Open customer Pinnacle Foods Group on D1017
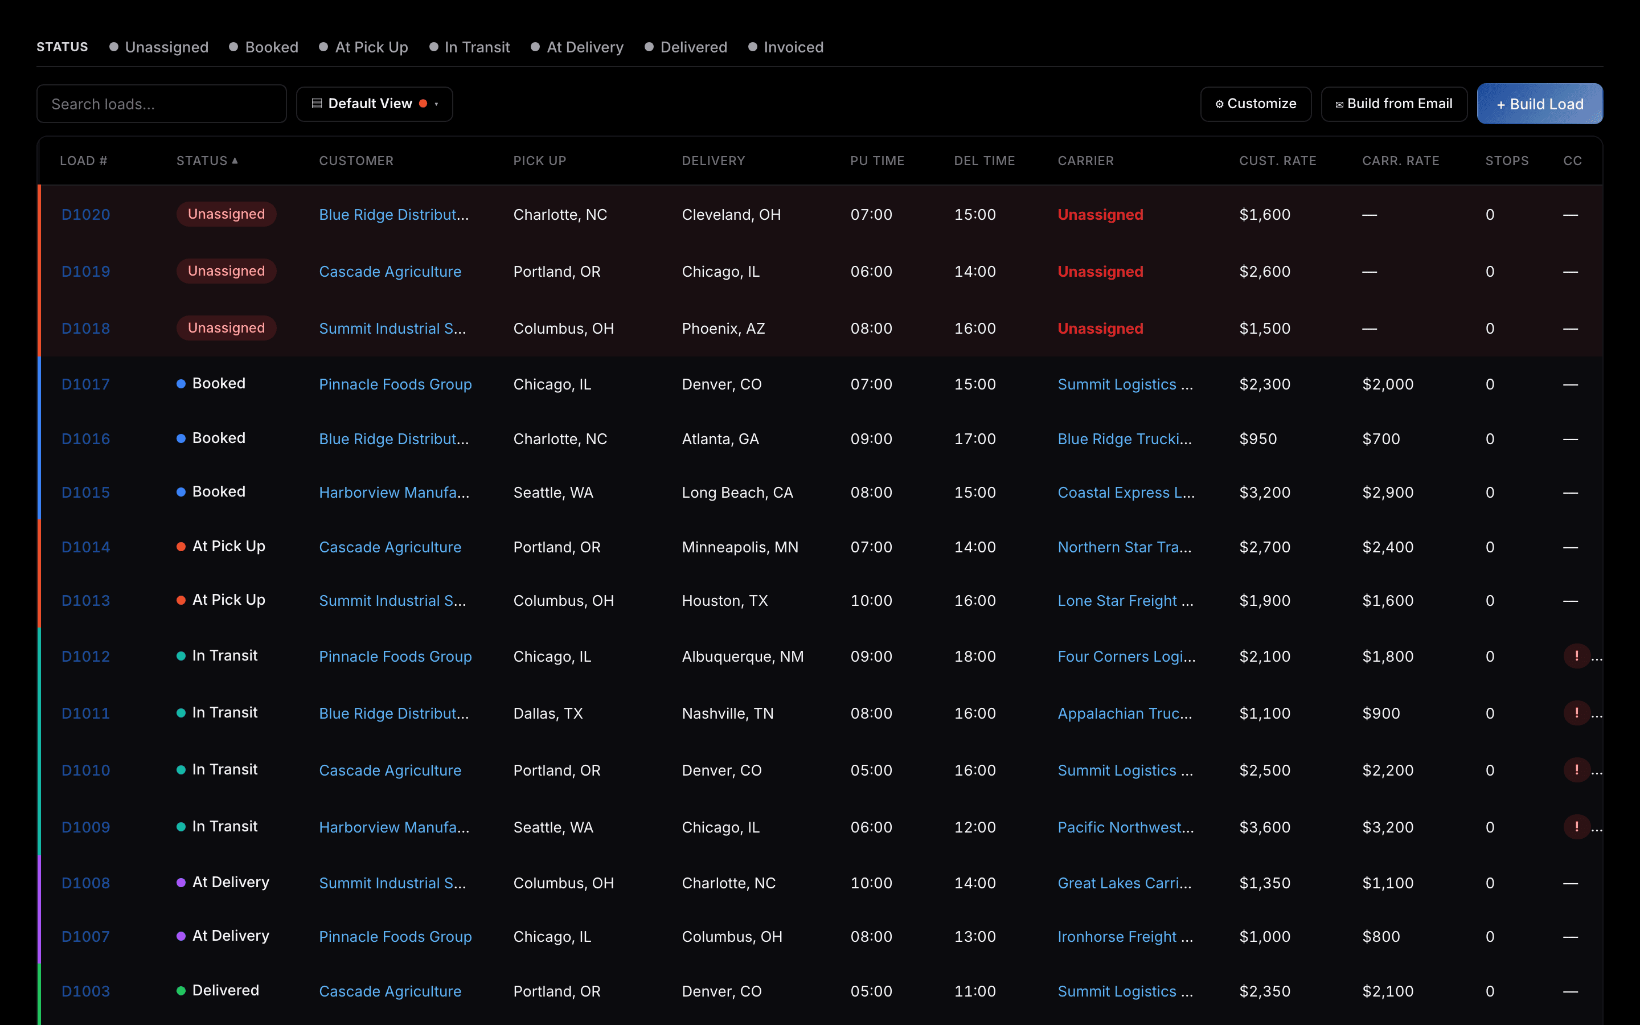 [x=395, y=384]
